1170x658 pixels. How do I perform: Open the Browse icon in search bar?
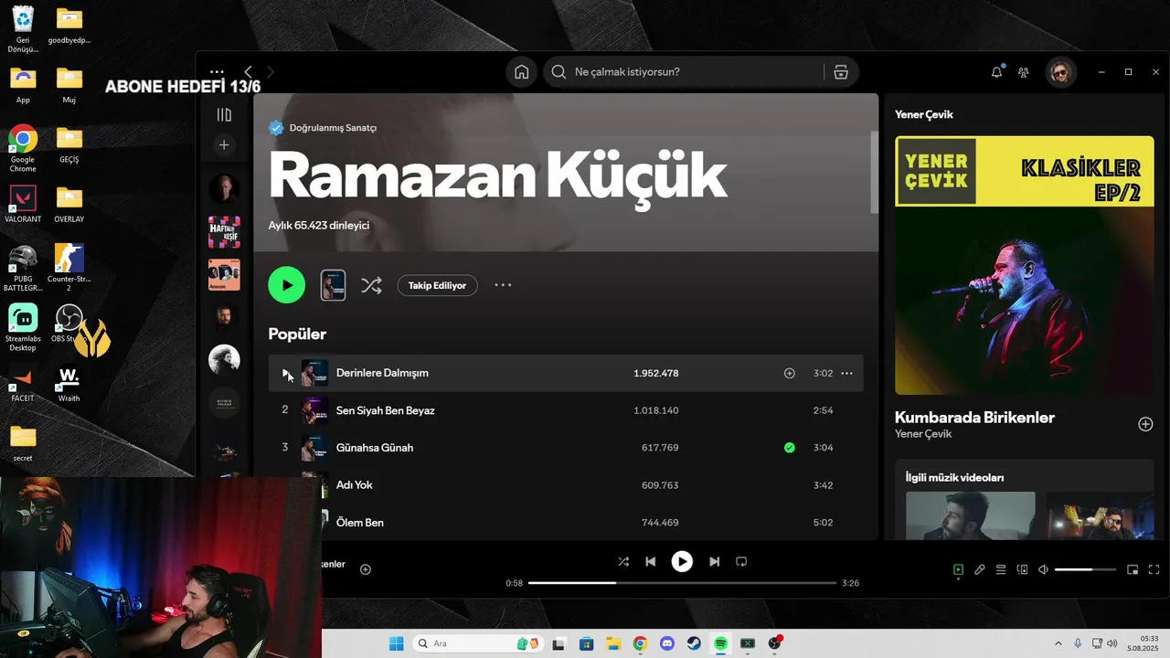point(841,72)
